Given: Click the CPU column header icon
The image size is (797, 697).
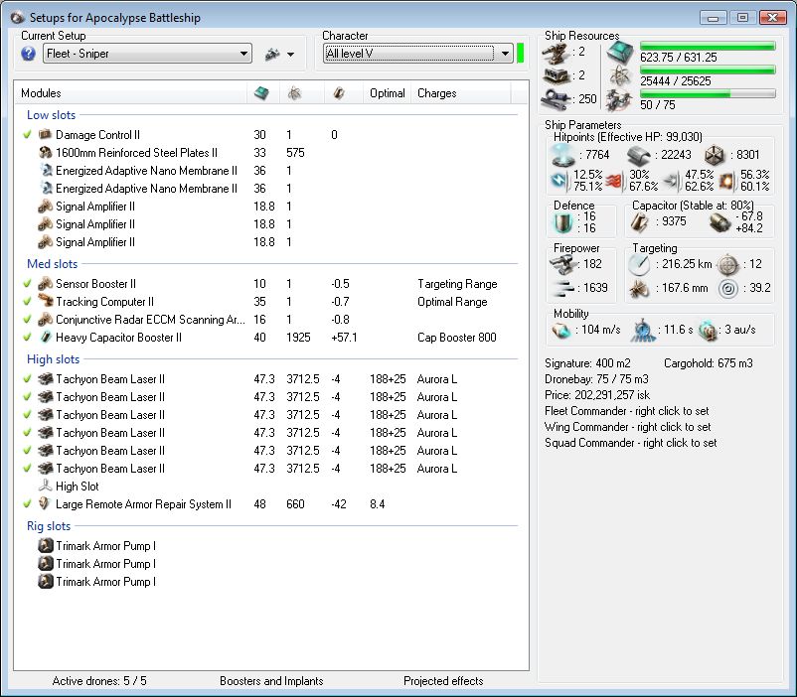Looking at the screenshot, I should [261, 93].
